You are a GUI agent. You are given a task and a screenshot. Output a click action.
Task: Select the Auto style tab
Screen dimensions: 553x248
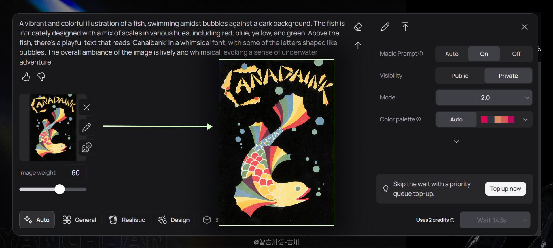click(x=37, y=220)
